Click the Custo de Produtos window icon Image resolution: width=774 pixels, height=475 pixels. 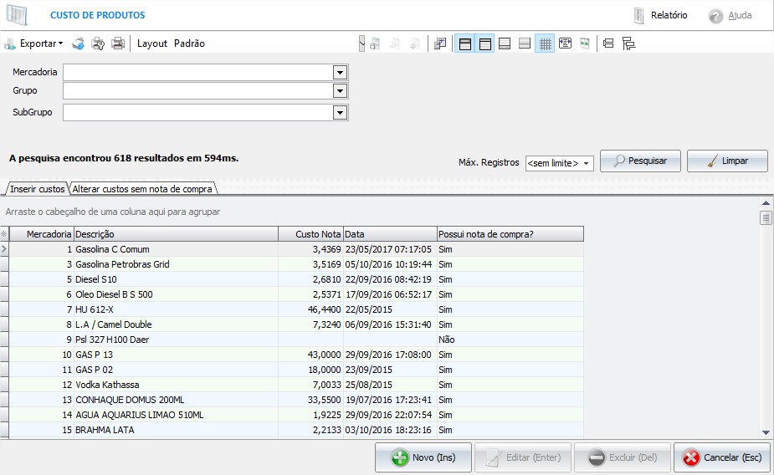click(17, 15)
